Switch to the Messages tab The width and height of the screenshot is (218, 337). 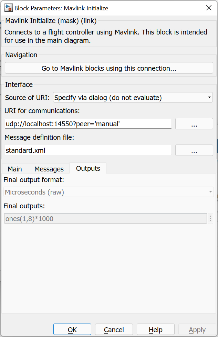(x=49, y=169)
